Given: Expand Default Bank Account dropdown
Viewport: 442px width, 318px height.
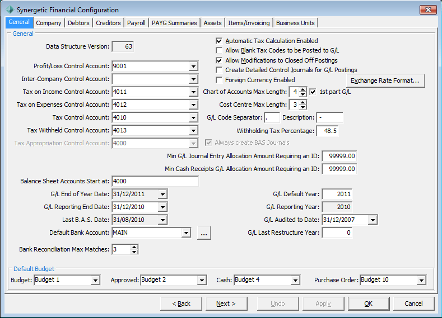Looking at the screenshot, I should 186,233.
